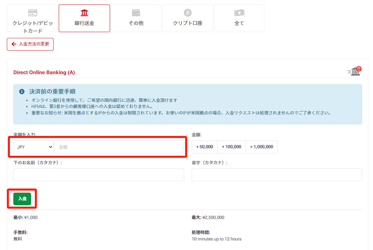373x250 pixels.
Task: Click the 入金方法の変更 button
Action: pos(30,44)
